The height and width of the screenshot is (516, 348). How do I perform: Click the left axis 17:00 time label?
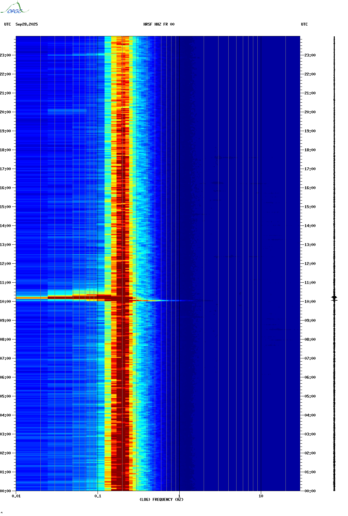click(5, 169)
